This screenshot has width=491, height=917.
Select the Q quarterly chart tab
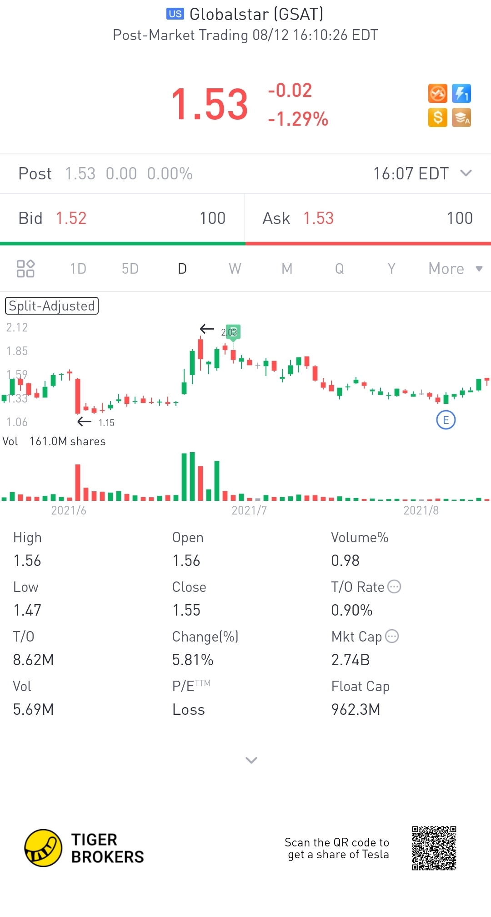coord(339,269)
